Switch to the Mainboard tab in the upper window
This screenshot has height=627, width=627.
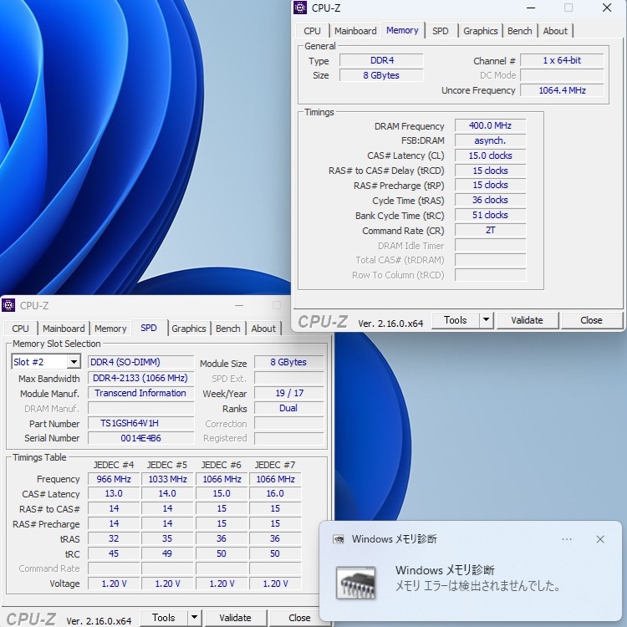[355, 31]
